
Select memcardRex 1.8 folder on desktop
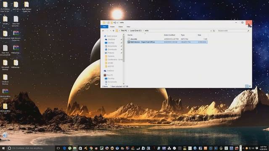pyautogui.click(x=5, y=109)
